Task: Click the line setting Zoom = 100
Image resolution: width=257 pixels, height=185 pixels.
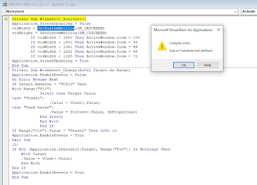Action: (85, 38)
